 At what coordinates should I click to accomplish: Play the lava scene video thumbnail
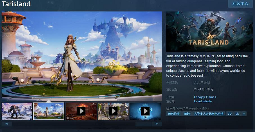pos(81,111)
